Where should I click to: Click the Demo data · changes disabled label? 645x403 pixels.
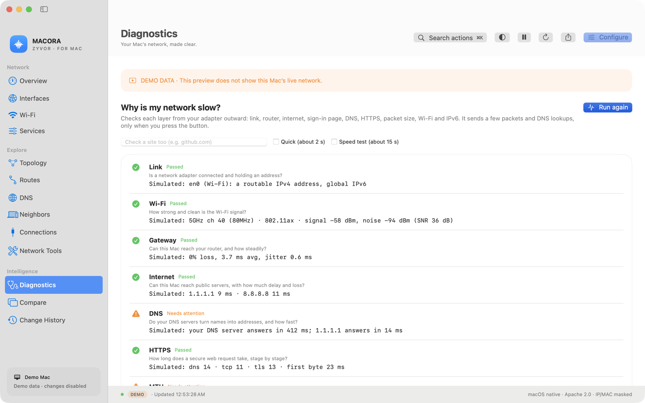coord(50,386)
